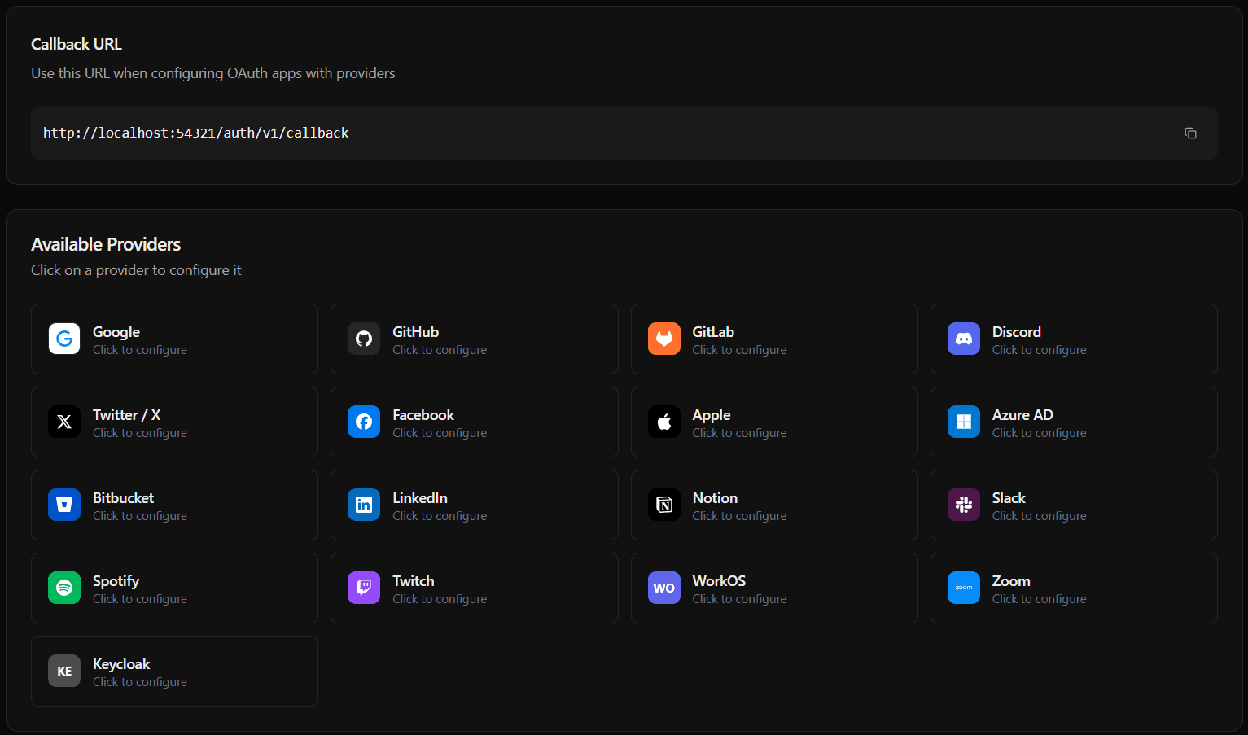Select the LinkedIn icon
Viewport: 1248px width, 735px height.
tap(364, 505)
